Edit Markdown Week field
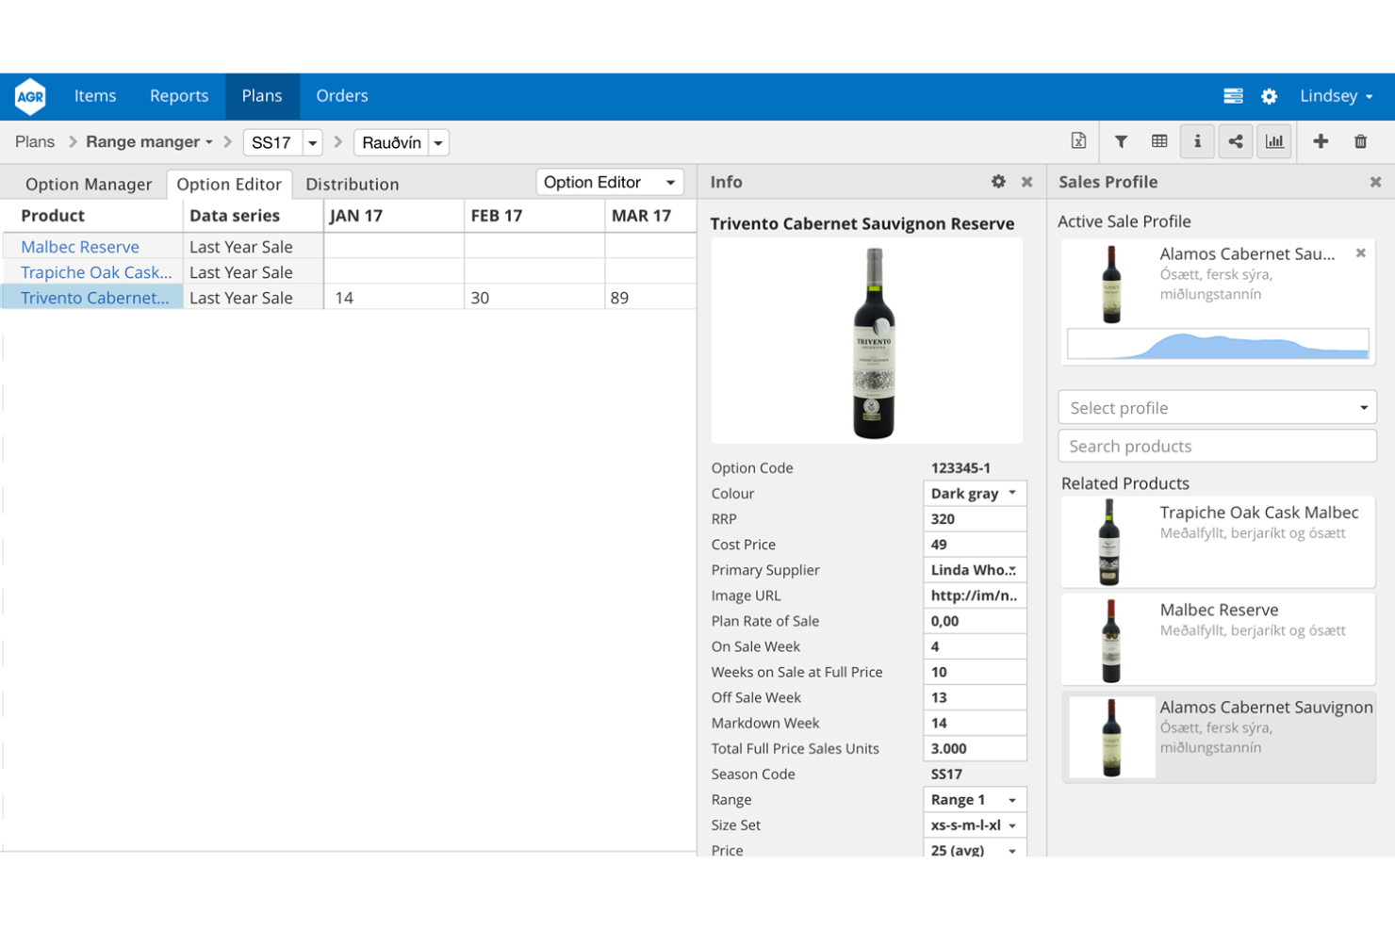 (974, 722)
